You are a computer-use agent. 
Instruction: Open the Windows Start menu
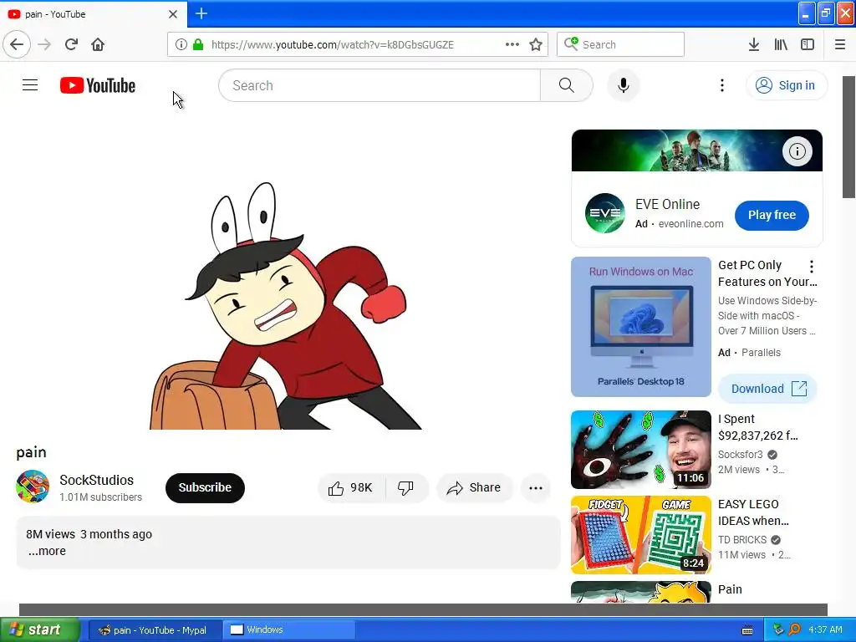(x=39, y=629)
